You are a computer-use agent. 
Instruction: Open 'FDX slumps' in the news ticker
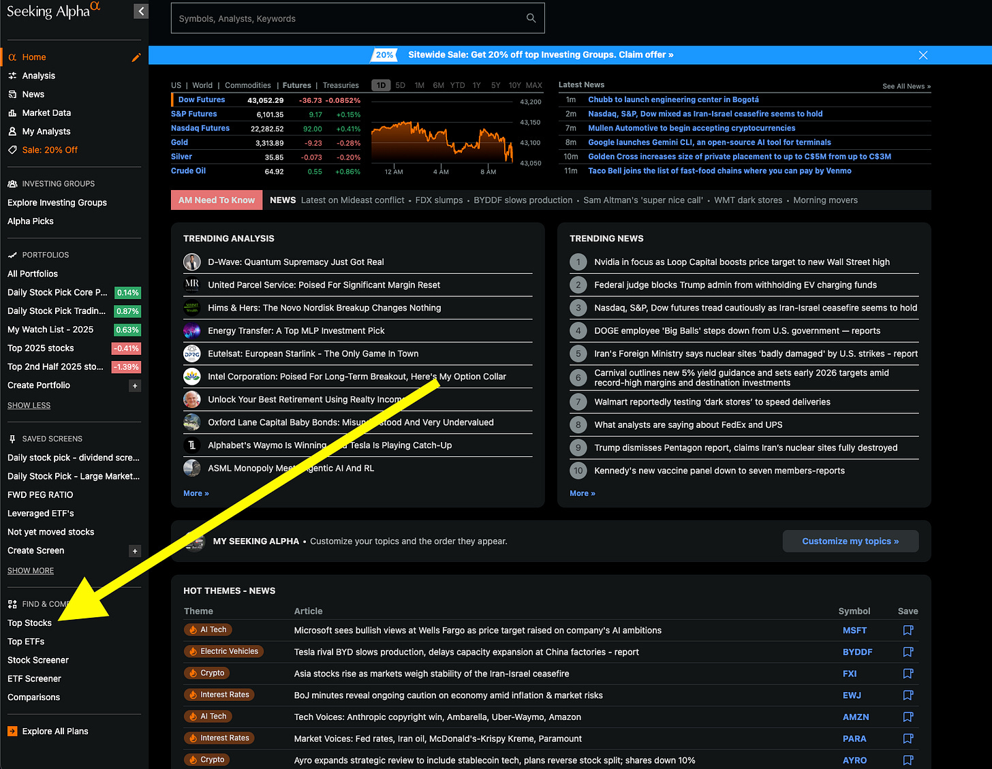[x=439, y=200]
